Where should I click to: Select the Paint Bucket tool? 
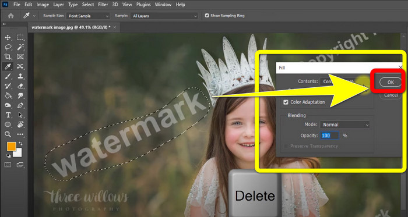[8, 95]
